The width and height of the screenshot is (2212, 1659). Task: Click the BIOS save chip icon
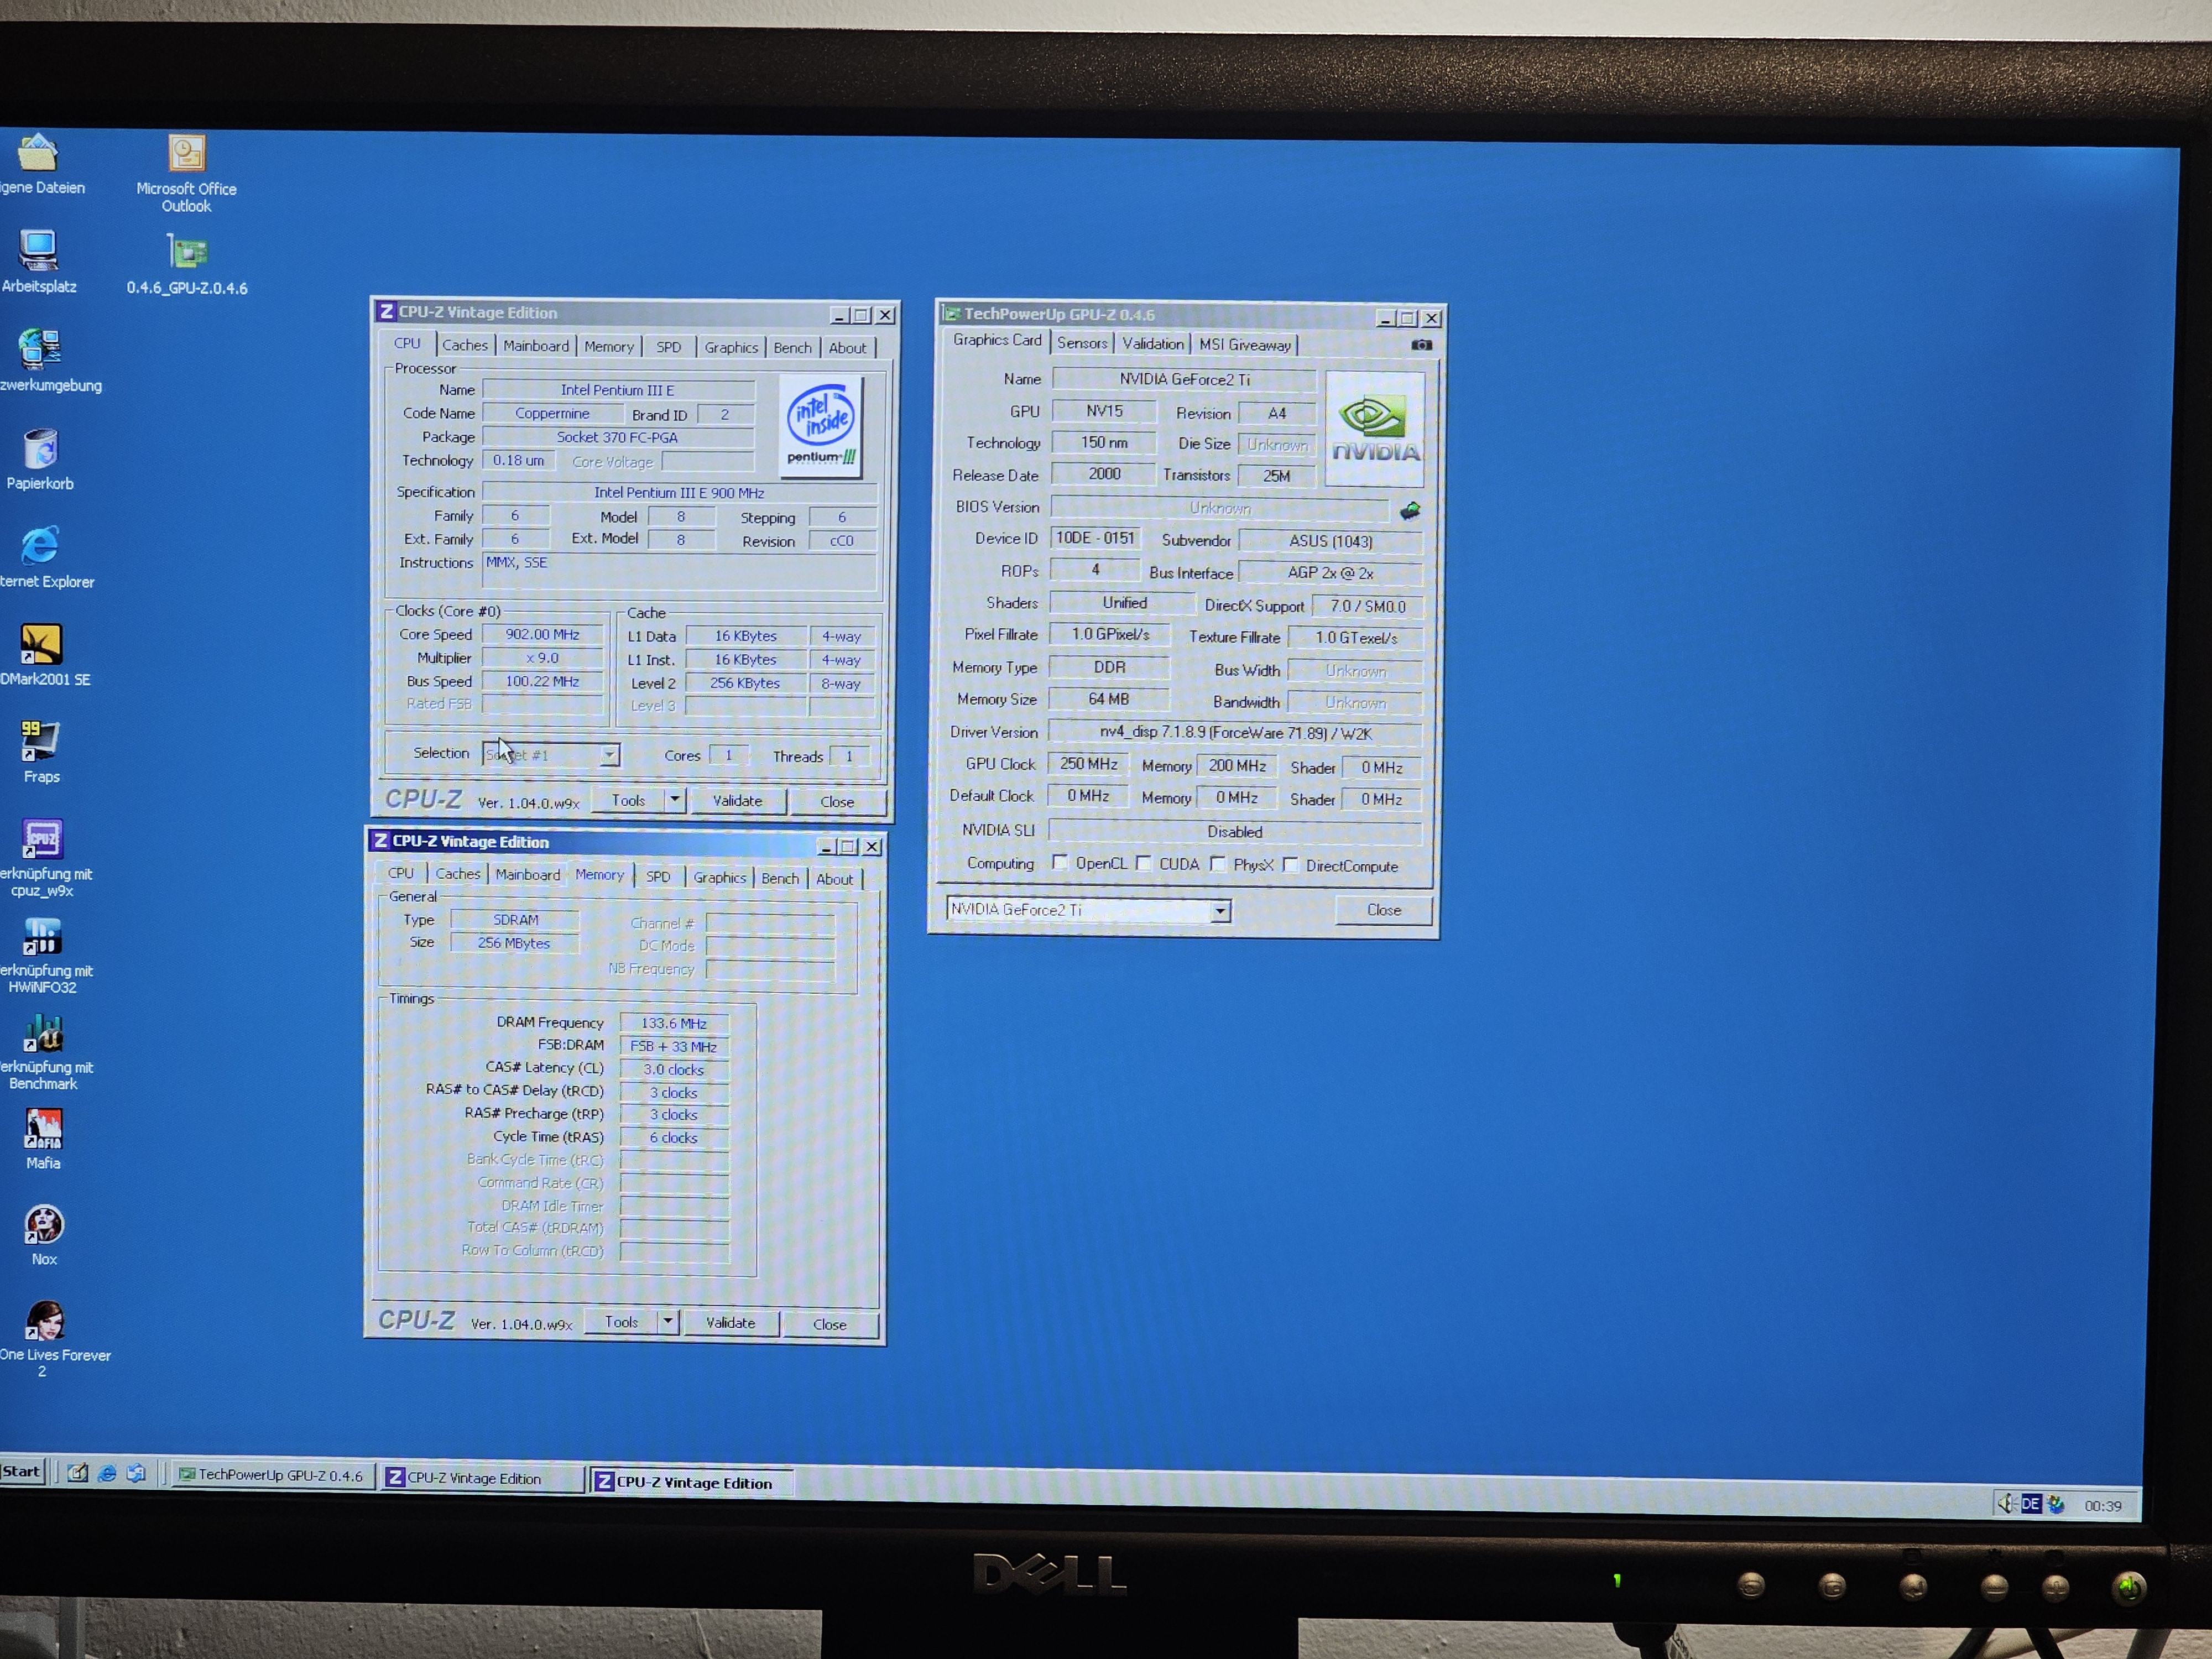pos(1410,511)
